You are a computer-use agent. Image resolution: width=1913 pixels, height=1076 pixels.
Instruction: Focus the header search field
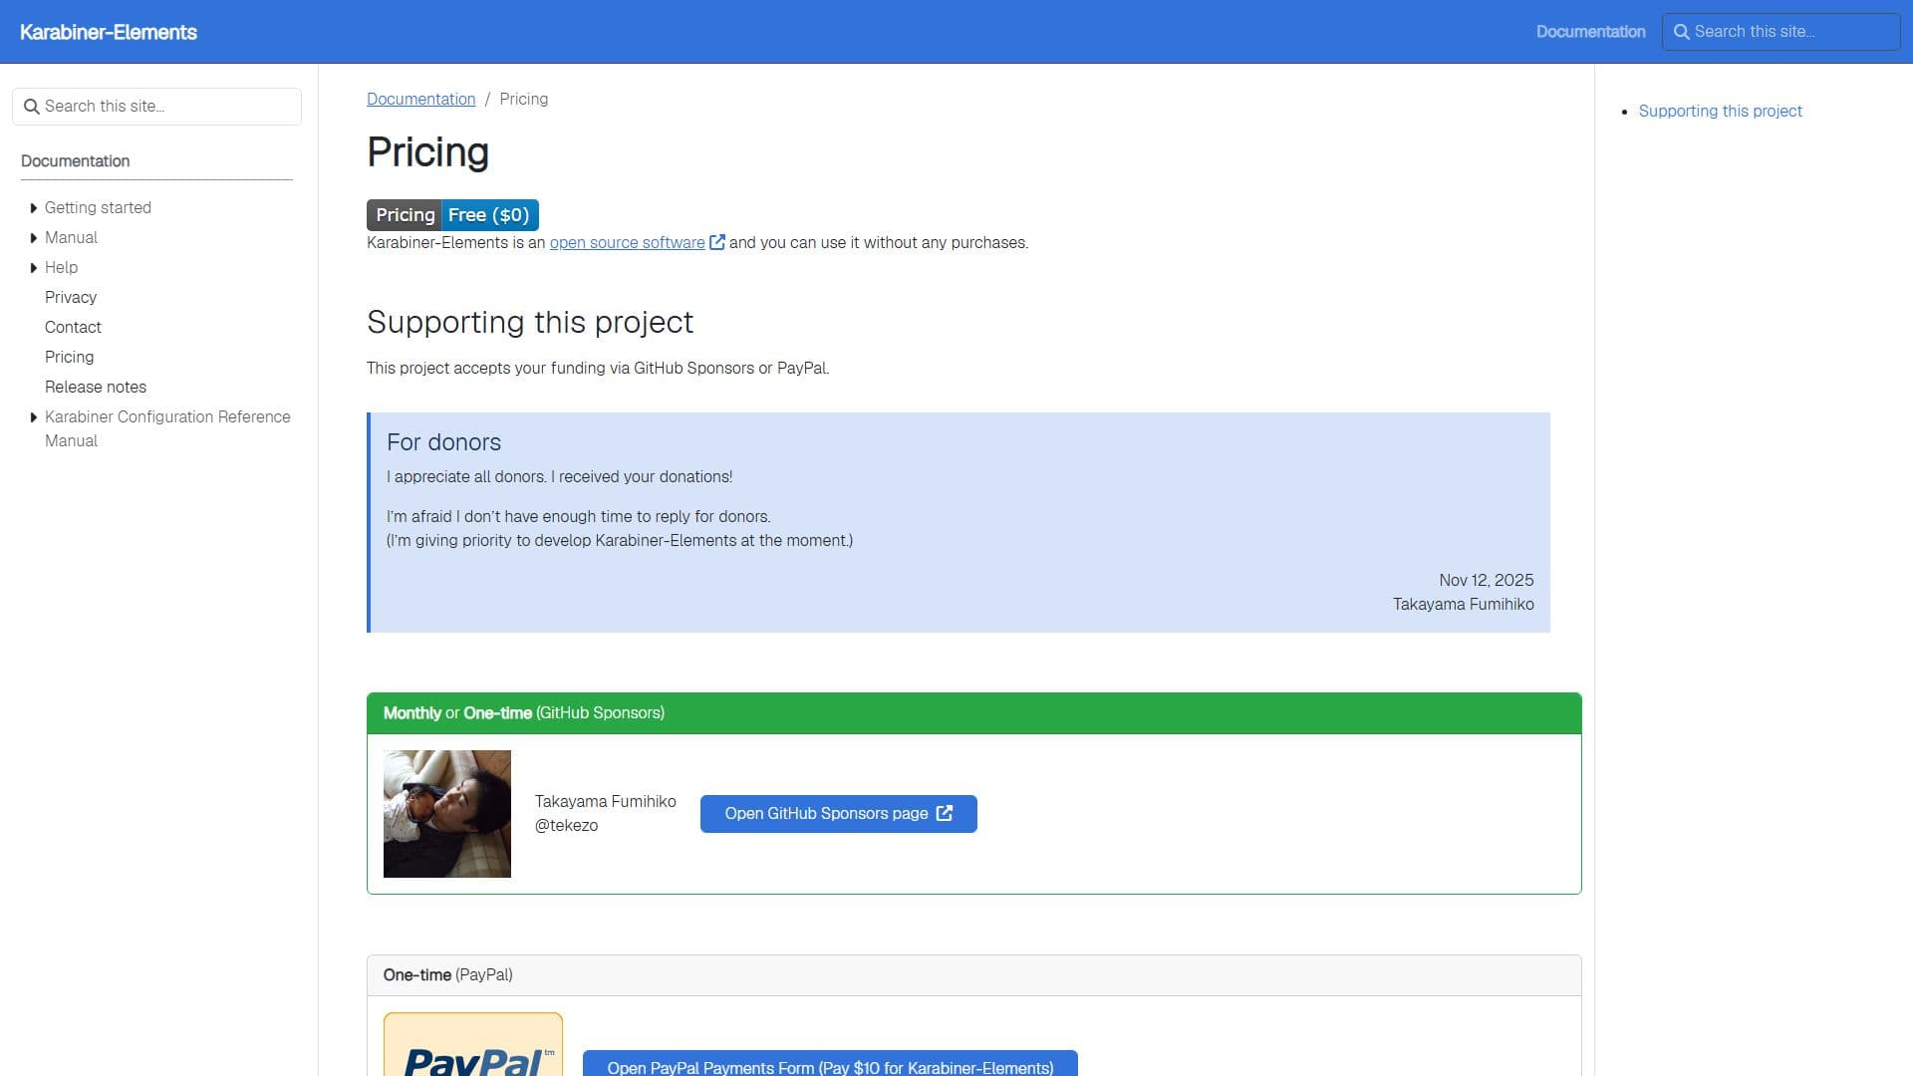click(x=1780, y=32)
